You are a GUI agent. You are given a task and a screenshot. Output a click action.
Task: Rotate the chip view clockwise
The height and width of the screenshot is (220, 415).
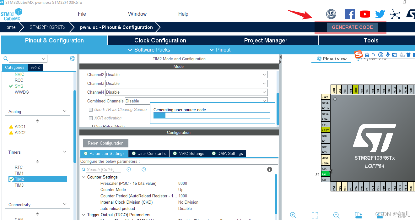(x=358, y=215)
